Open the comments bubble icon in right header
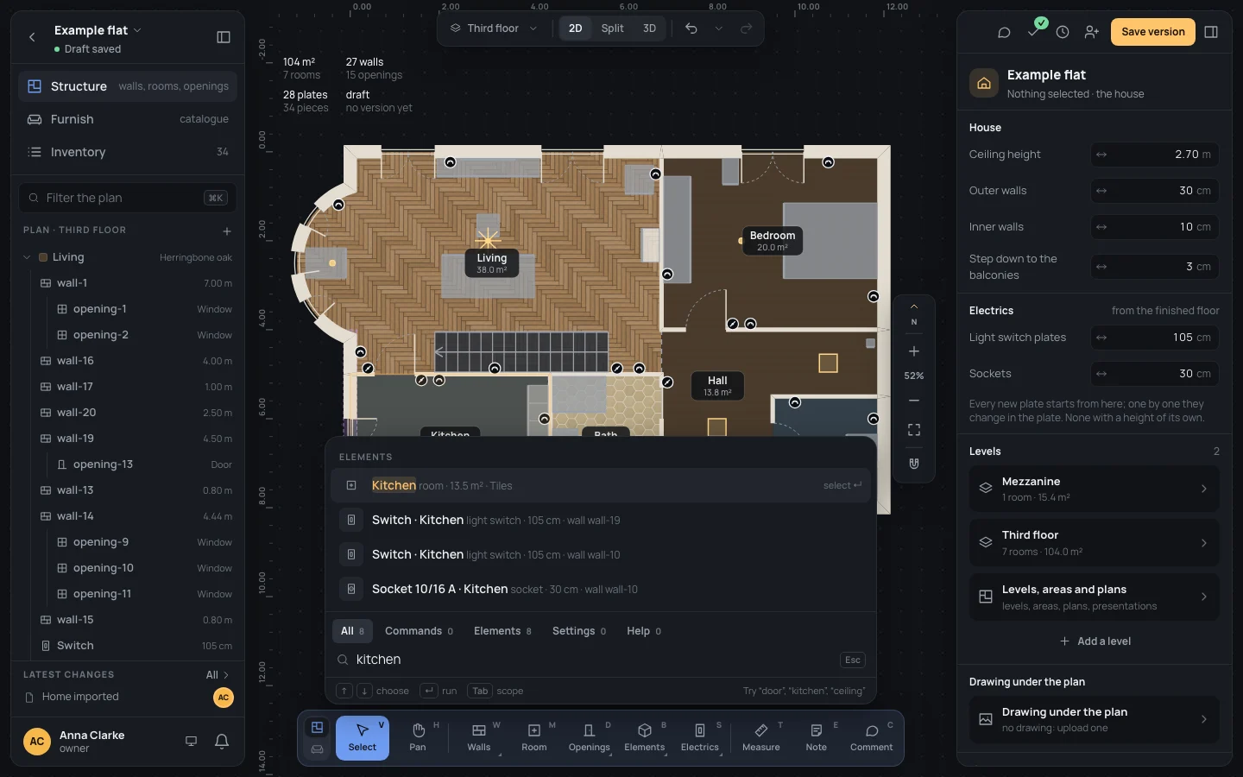Viewport: 1243px width, 777px height. click(x=1004, y=32)
